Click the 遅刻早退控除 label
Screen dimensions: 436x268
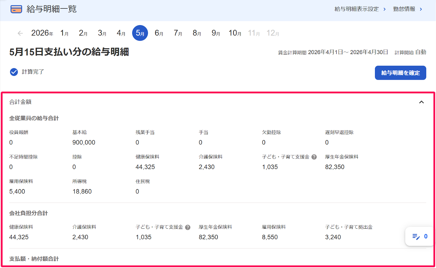click(x=339, y=132)
